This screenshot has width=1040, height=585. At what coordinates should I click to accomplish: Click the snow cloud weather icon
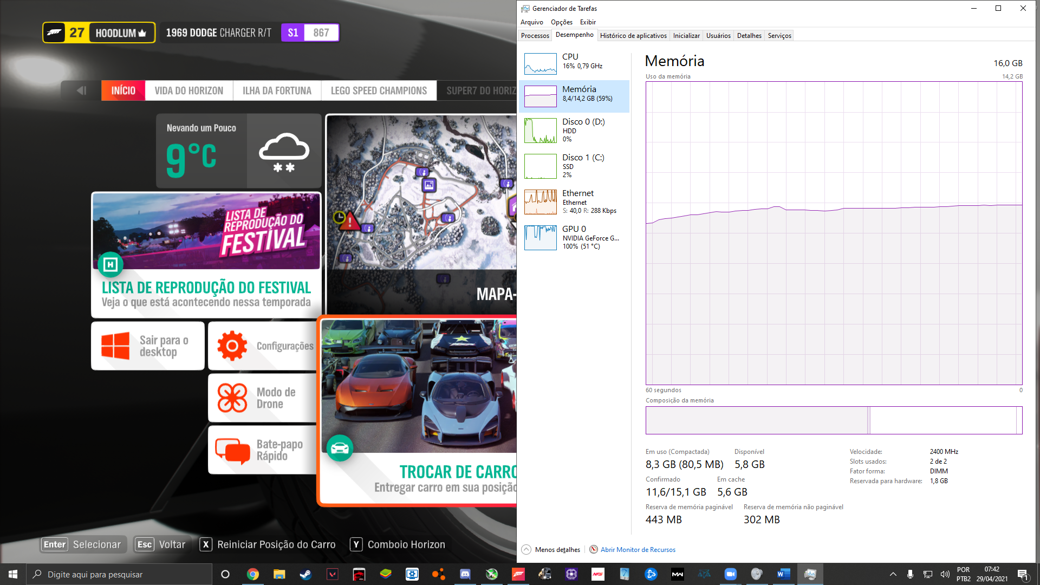coord(284,152)
